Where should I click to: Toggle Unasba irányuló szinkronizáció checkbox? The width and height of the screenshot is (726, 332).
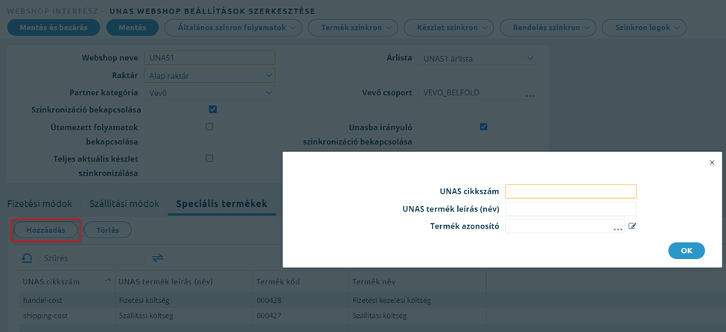[483, 127]
